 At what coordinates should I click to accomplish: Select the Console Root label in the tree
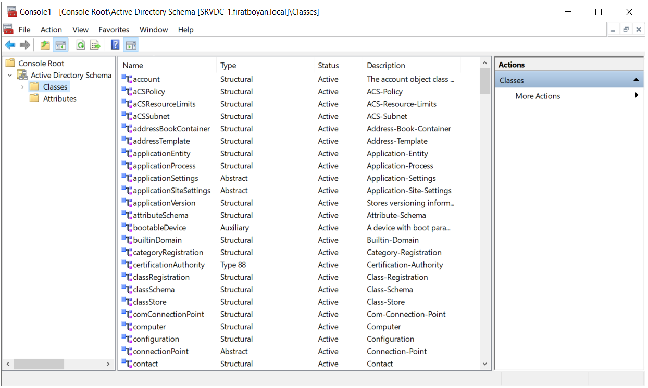(41, 64)
